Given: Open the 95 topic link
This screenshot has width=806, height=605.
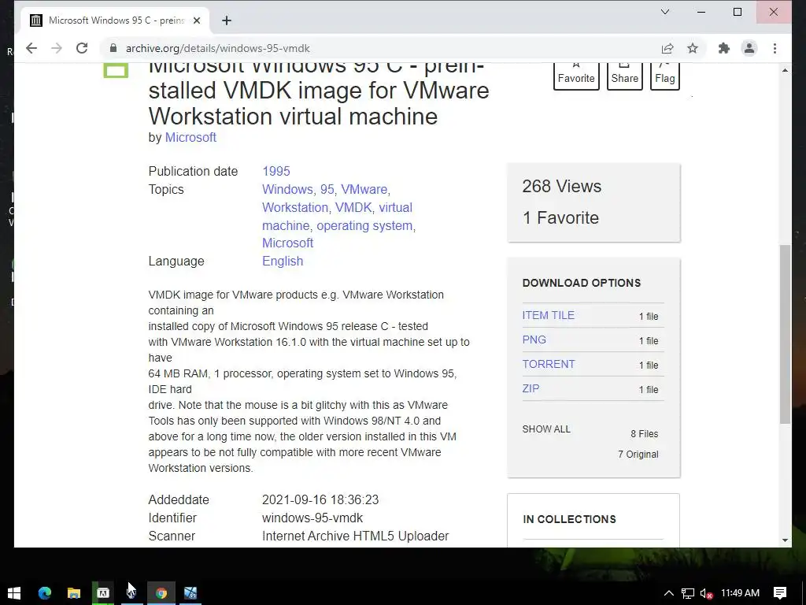Looking at the screenshot, I should [x=327, y=189].
